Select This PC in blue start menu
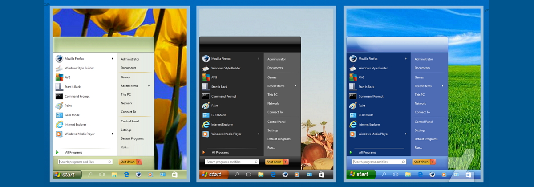The height and width of the screenshot is (187, 534). [x=420, y=94]
